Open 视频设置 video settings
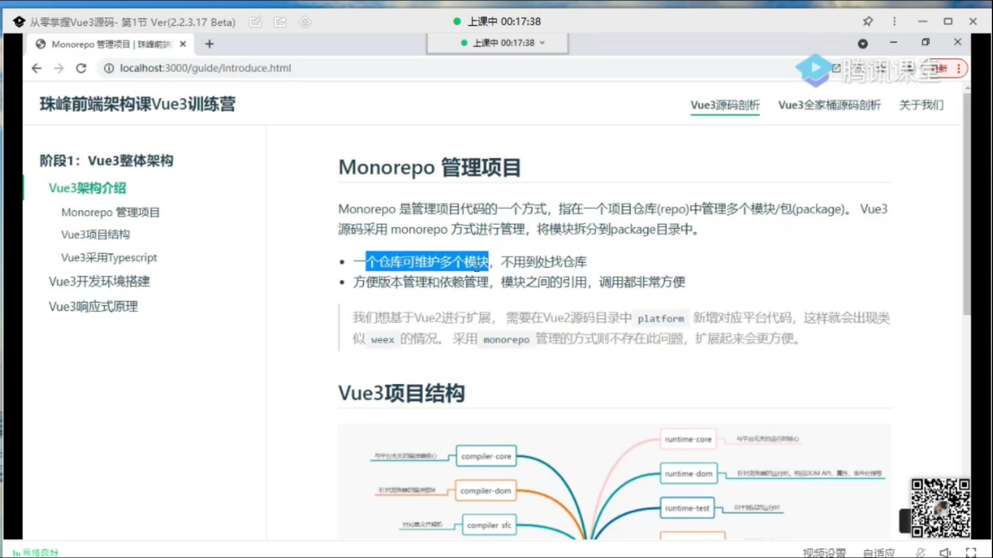 (x=824, y=553)
